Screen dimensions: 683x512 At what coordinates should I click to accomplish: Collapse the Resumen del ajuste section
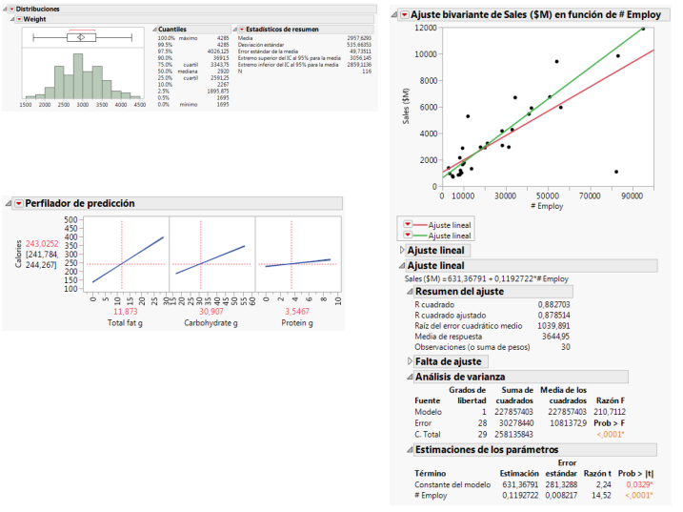410,292
